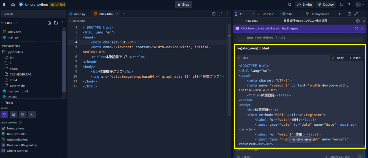Image resolution: width=368 pixels, height=158 pixels.
Task: Open the recent Deployments tool icon
Action: [x=23, y=115]
